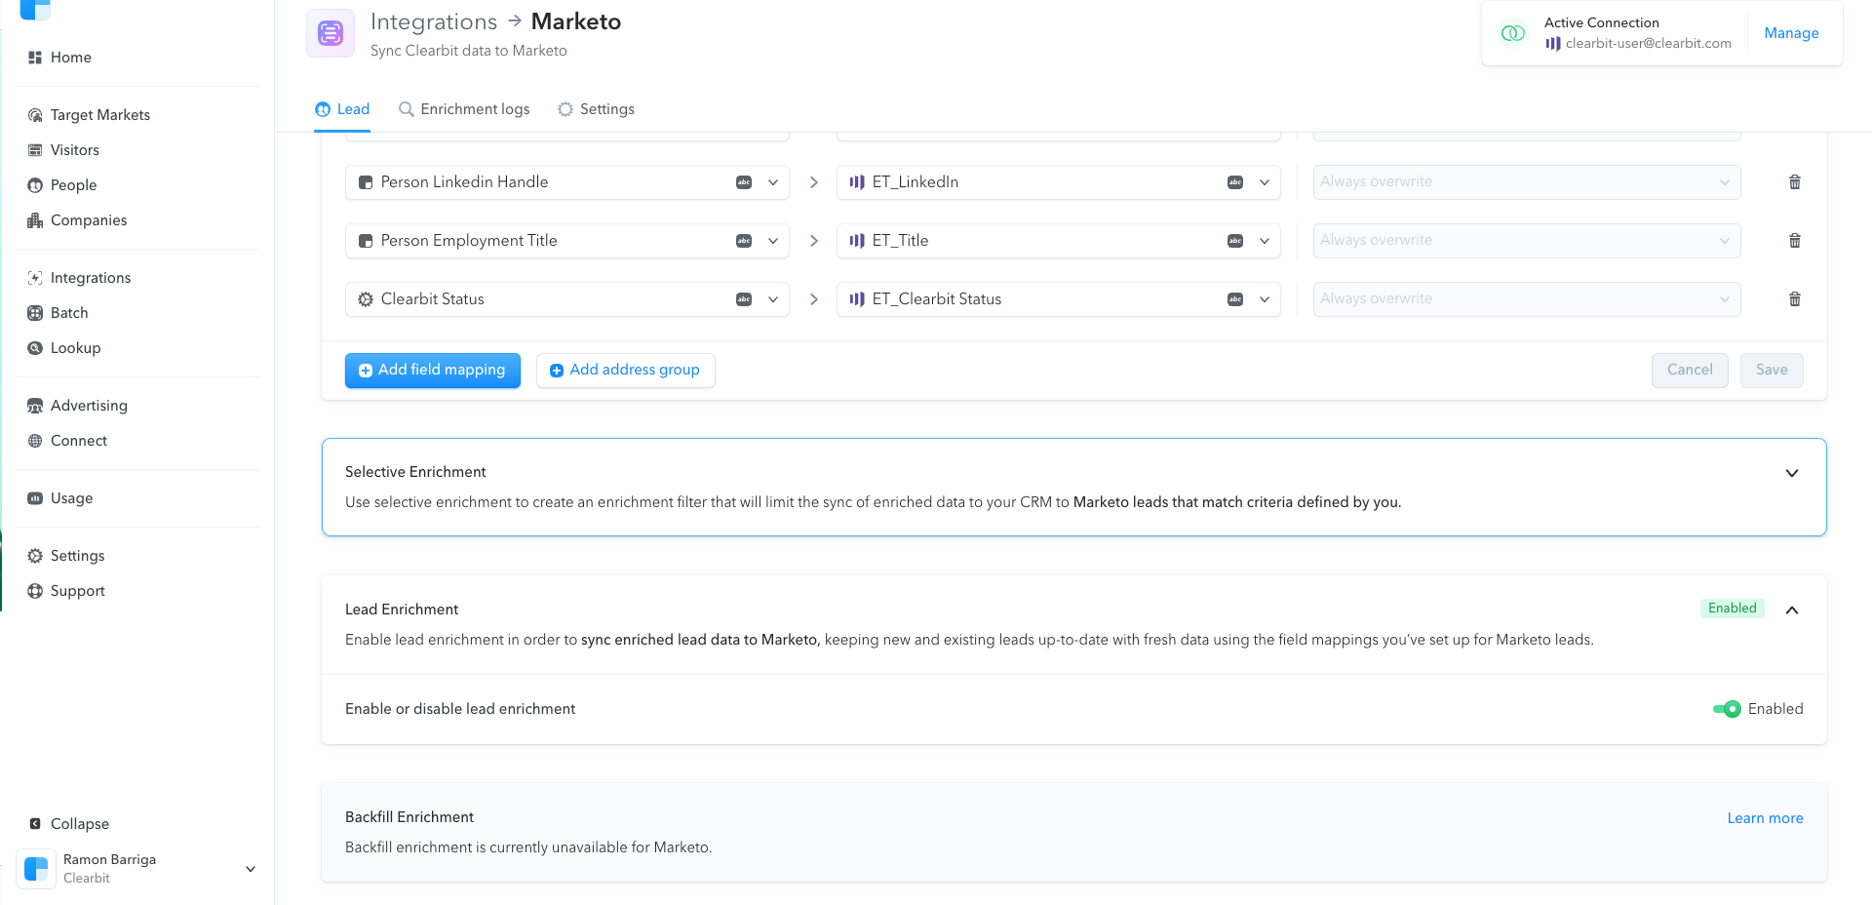Open Target Markets from the sidebar
This screenshot has width=1872, height=905.
(100, 115)
